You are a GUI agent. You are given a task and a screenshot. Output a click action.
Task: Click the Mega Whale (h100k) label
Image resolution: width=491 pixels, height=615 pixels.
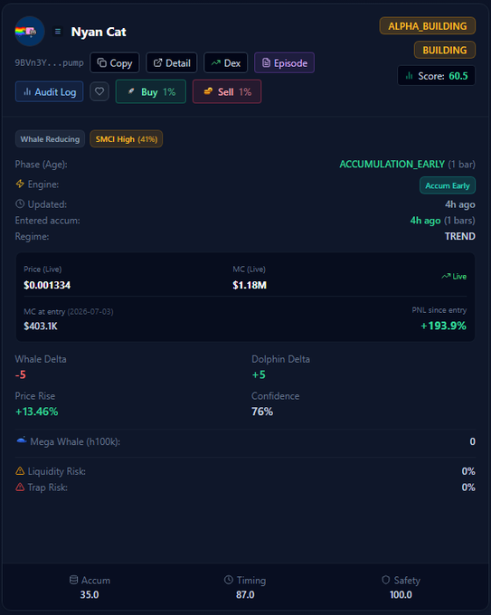coord(75,441)
